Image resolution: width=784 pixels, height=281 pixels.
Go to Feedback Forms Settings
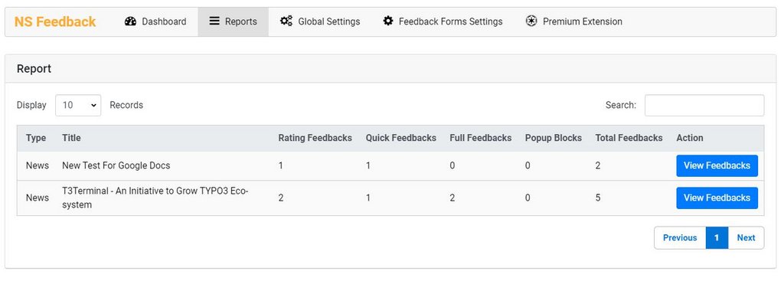pos(443,22)
